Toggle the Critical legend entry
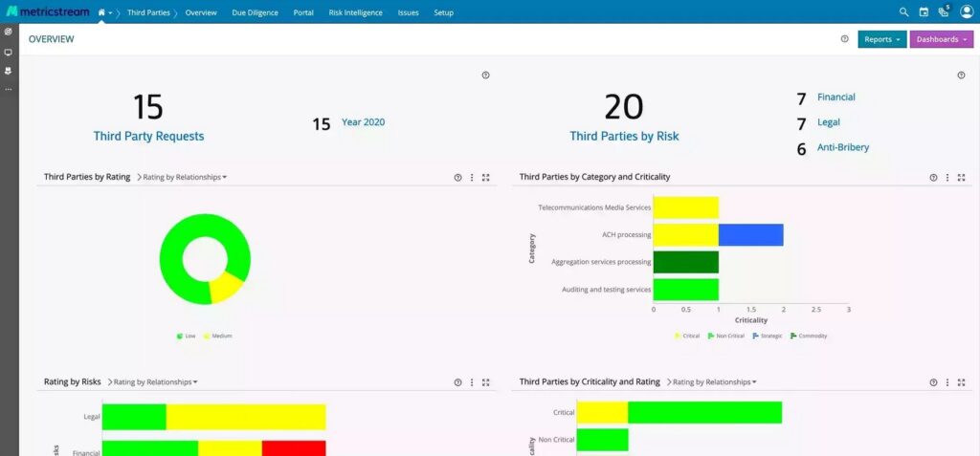 (687, 337)
